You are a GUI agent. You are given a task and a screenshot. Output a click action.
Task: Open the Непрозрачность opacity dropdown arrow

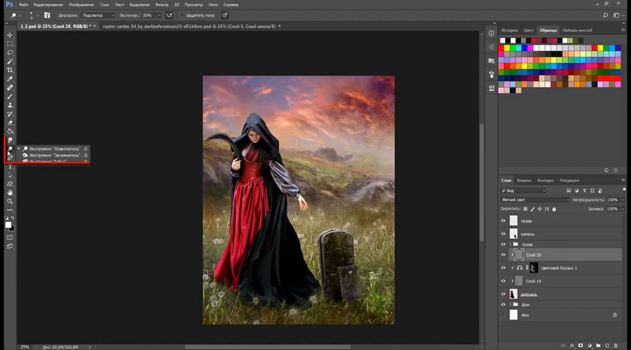click(623, 200)
